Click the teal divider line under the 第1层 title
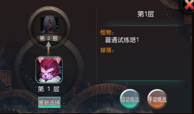This screenshot has height=114, width=194. point(144,26)
